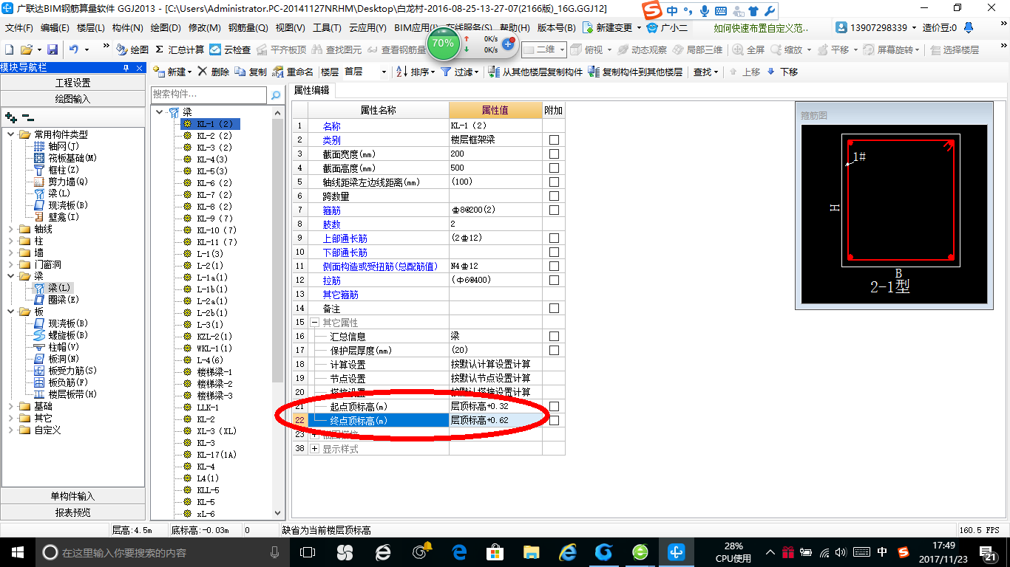
Task: Start 云检查 cloud check
Action: pos(230,49)
